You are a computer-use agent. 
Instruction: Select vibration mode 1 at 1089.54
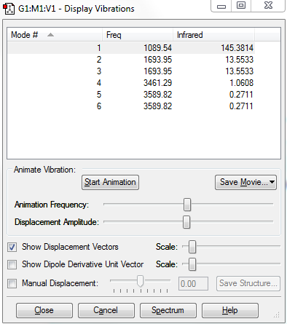click(131, 48)
